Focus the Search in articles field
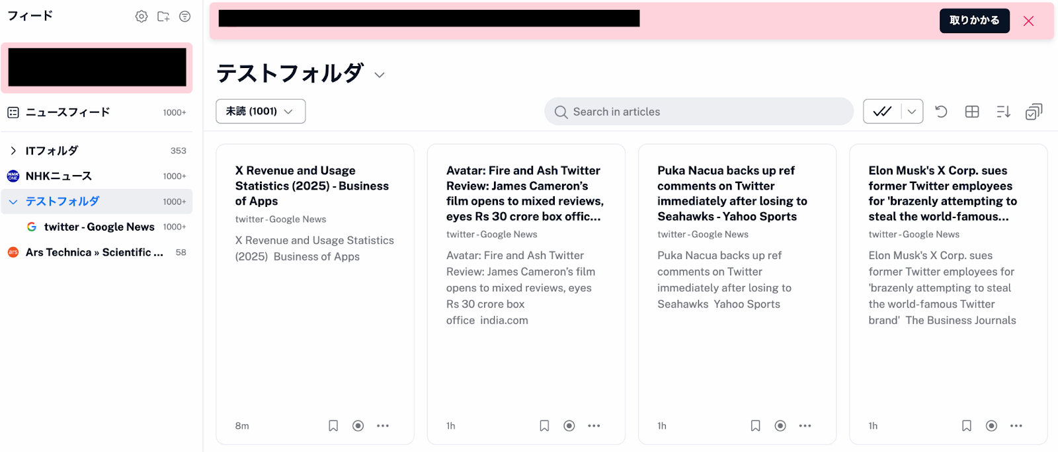 coord(699,112)
